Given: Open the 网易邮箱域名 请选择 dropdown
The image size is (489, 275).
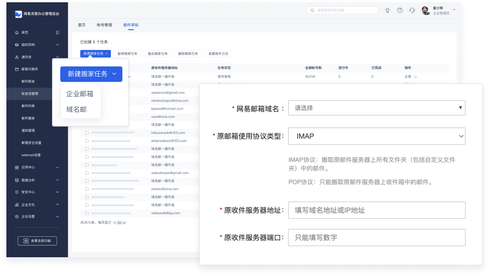Looking at the screenshot, I should (377, 108).
